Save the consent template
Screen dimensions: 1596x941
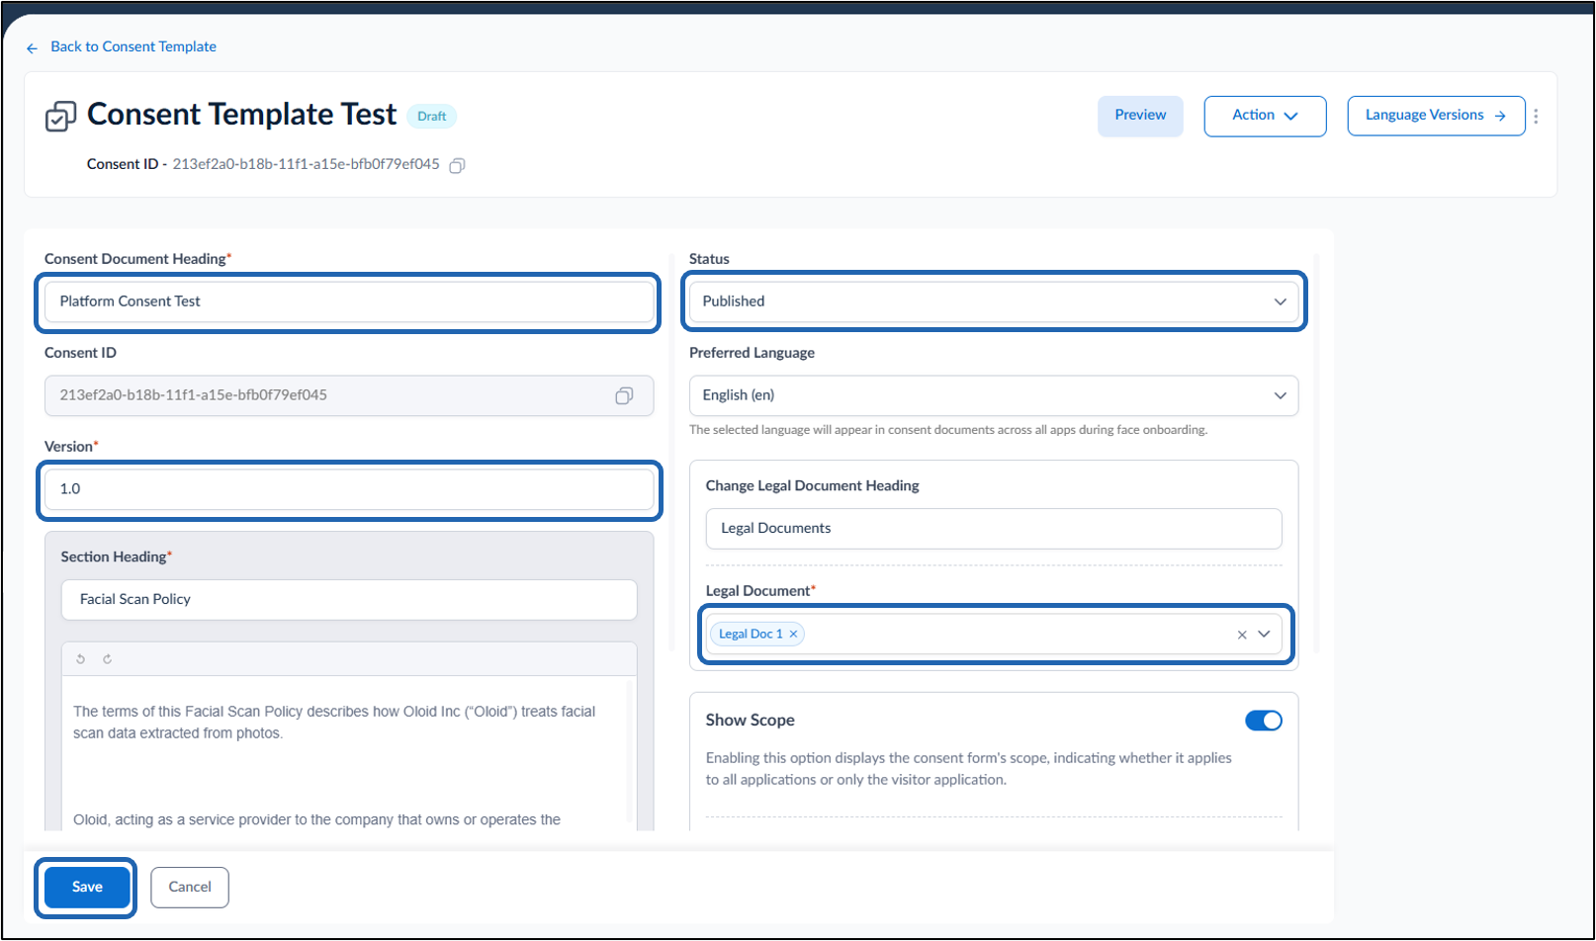[x=87, y=888]
